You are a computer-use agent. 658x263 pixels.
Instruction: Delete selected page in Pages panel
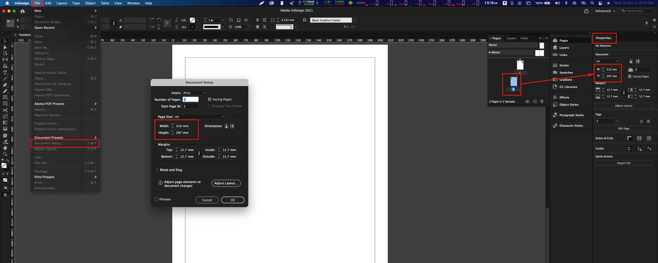(x=542, y=102)
